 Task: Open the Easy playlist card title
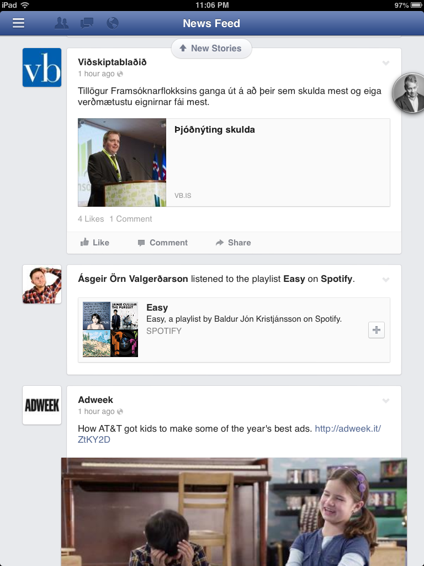point(157,307)
